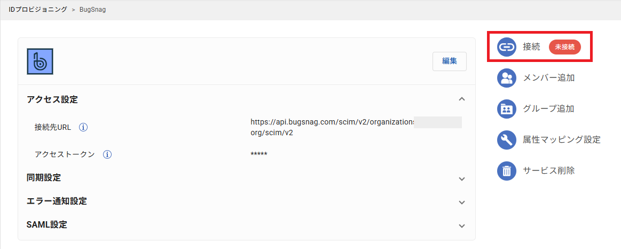Click the 未接続 status badge
This screenshot has height=249, width=621.
[565, 47]
